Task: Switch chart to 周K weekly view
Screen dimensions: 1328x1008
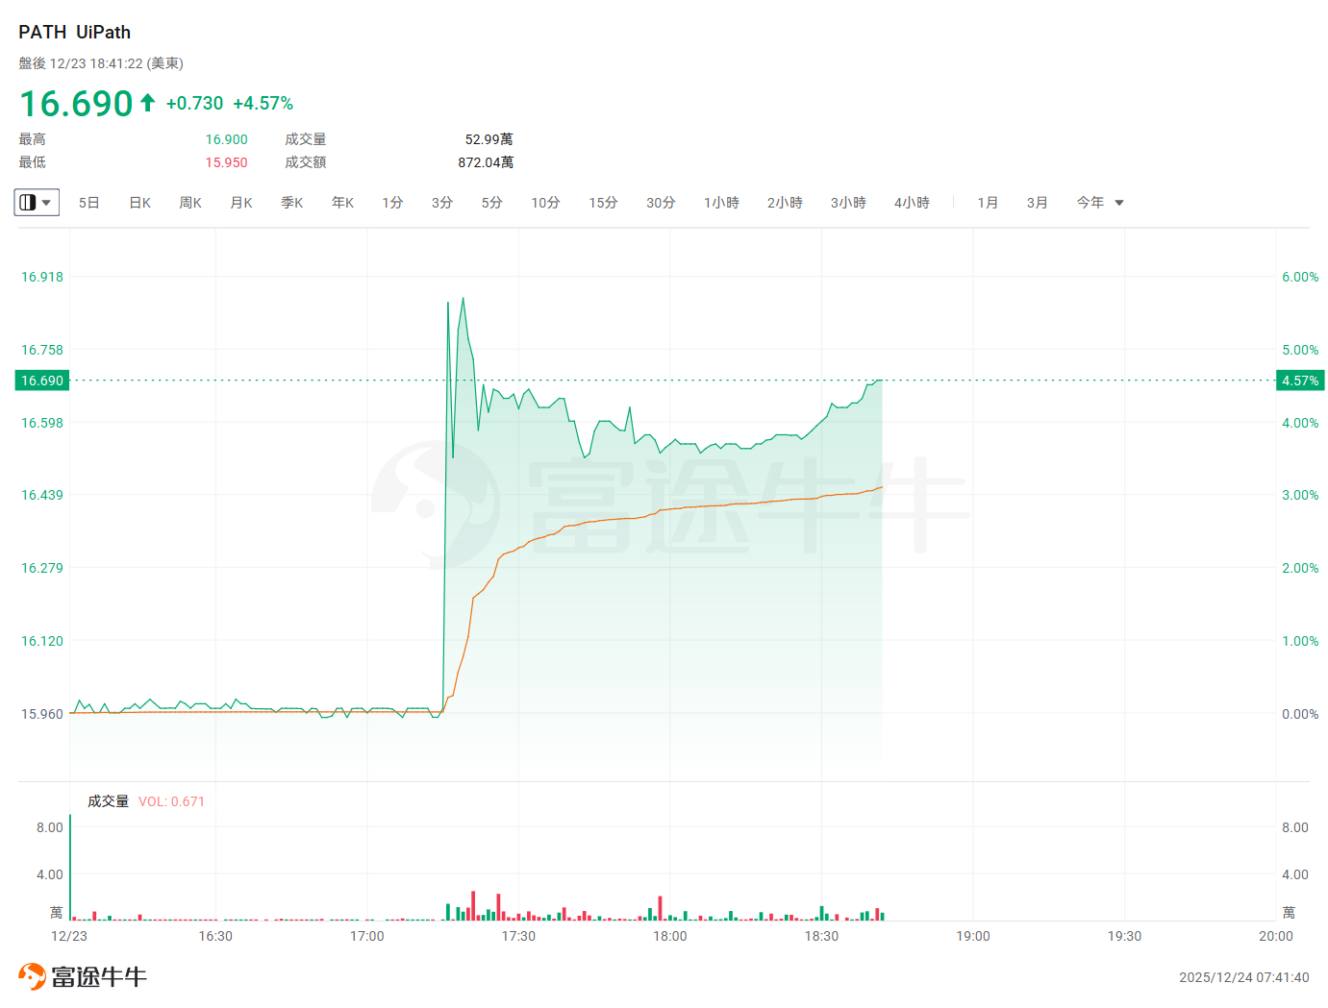Action: pos(190,203)
